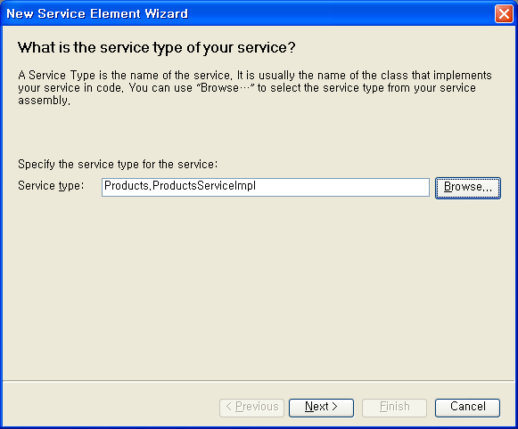Click the empty panel area below Service type field
Screen dimensions: 518x429
259,287
